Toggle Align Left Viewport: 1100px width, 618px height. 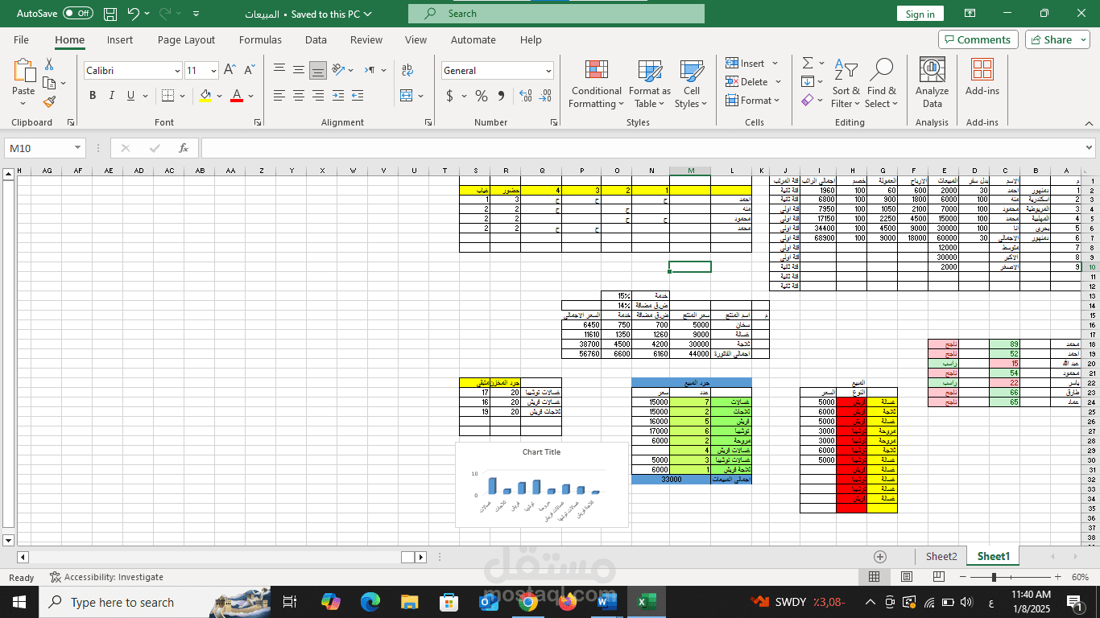(x=279, y=96)
